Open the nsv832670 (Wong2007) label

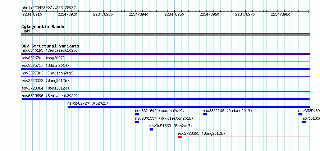(43, 58)
